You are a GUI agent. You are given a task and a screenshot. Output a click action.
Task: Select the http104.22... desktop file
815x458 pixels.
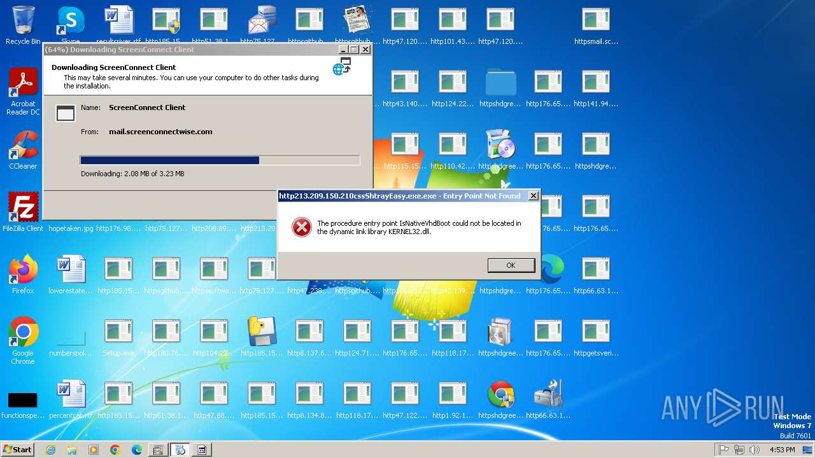click(214, 337)
